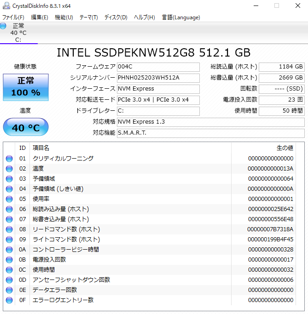The width and height of the screenshot is (308, 314).
Task: Click the 対応転送モード field PCIe 3.0 x4
Action: 158,100
